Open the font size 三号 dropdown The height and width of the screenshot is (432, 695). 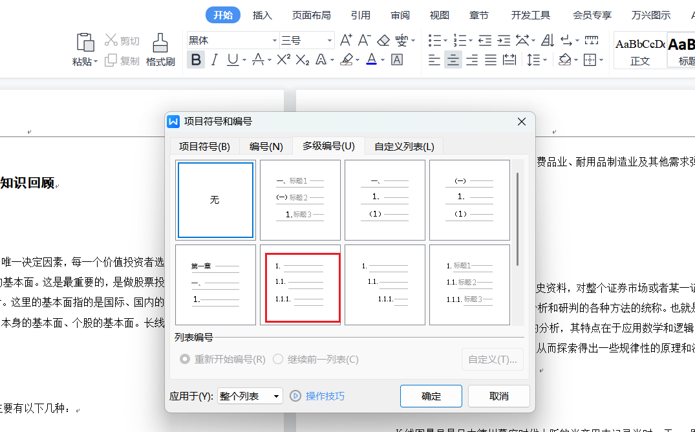[329, 40]
